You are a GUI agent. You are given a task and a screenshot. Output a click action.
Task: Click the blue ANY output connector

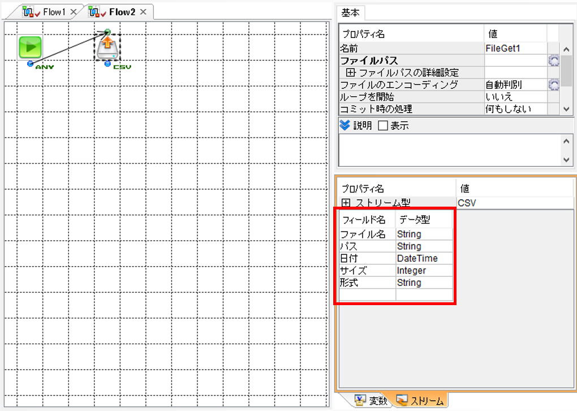pyautogui.click(x=30, y=64)
